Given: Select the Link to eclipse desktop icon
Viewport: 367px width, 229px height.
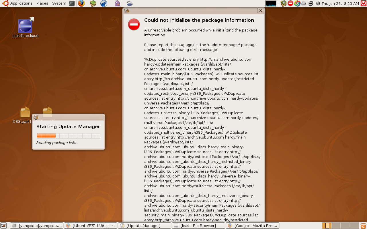Looking at the screenshot, I should (x=25, y=27).
